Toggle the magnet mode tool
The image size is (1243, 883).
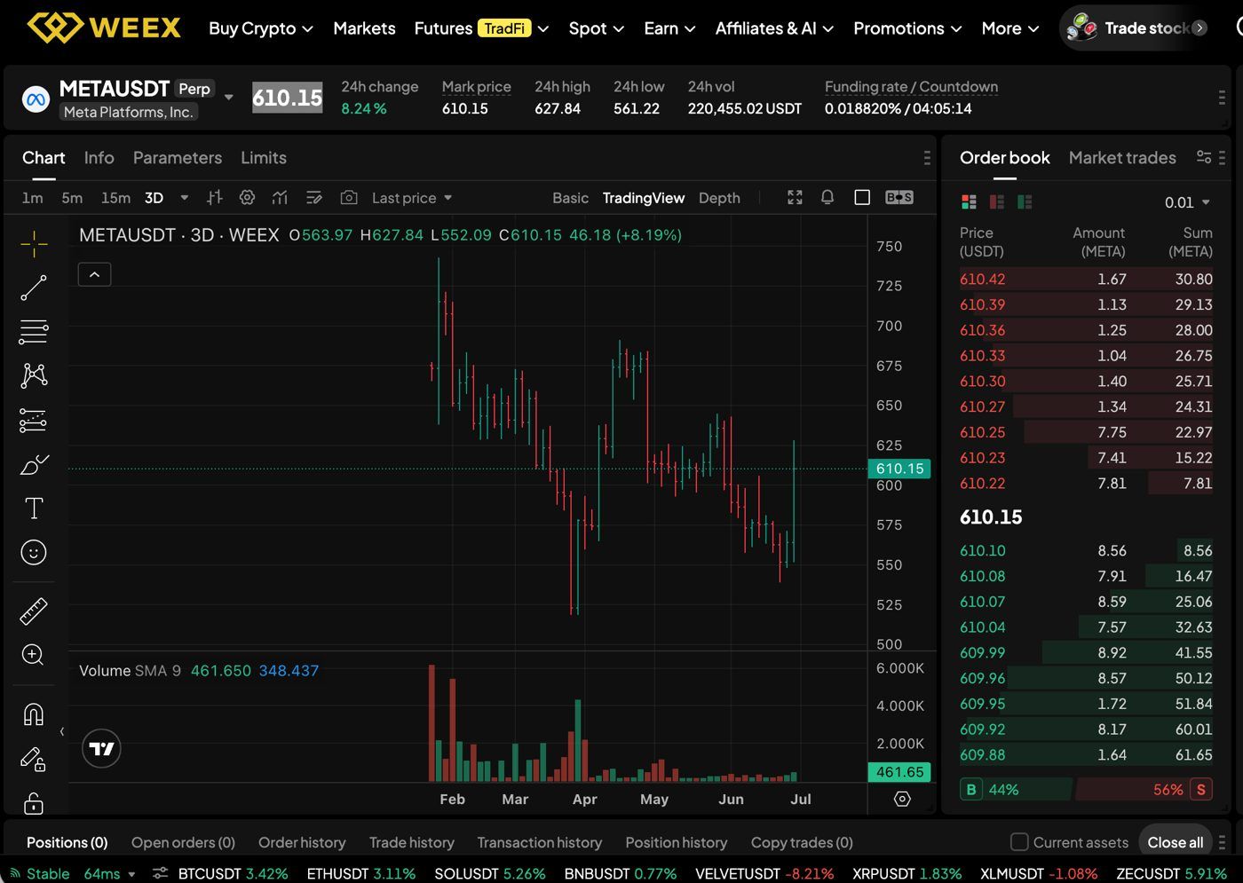tap(34, 714)
